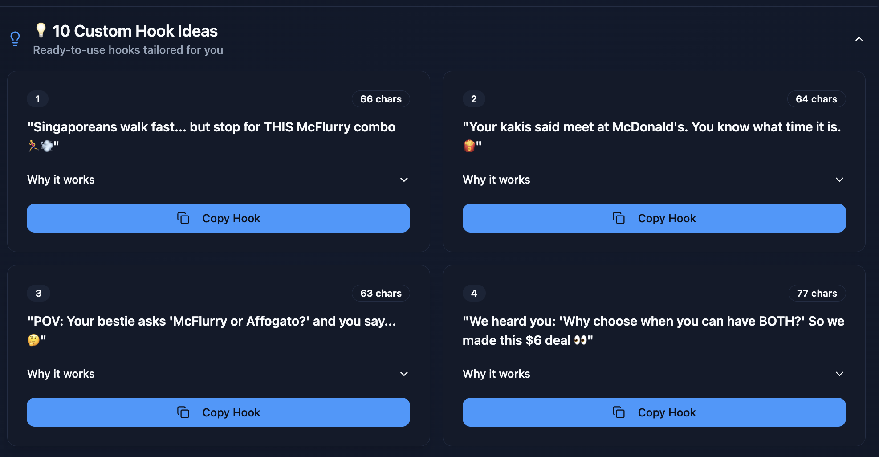Open Why it works under the kakis McDonald's hook

[x=839, y=180]
